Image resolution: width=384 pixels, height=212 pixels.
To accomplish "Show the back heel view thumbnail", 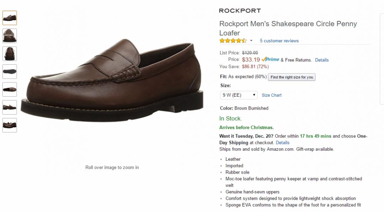I will point(10,54).
